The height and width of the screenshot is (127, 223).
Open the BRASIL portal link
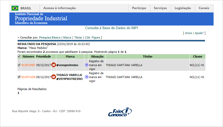[26, 8]
